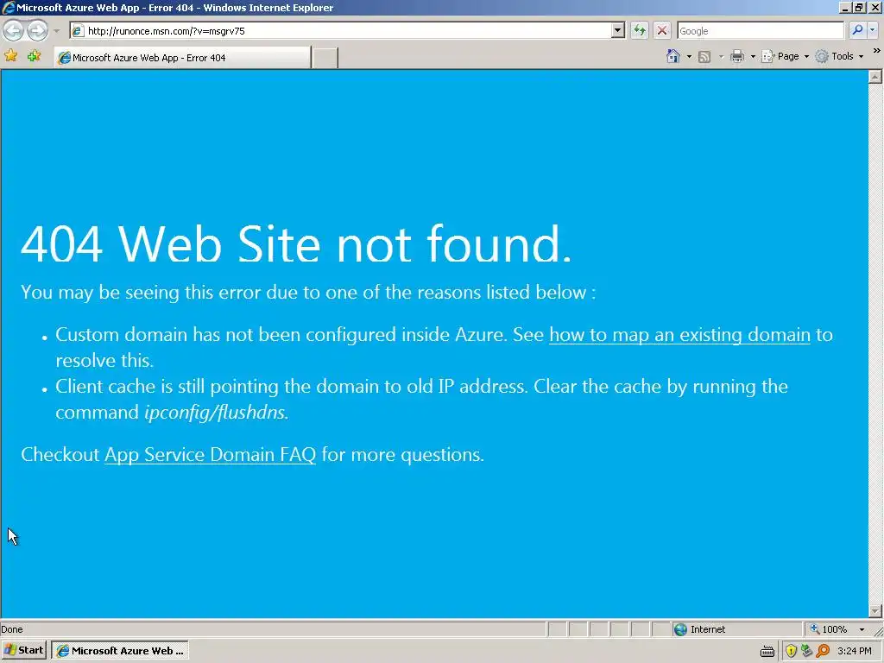Open a new blank tab
884x663 pixels.
click(x=325, y=58)
